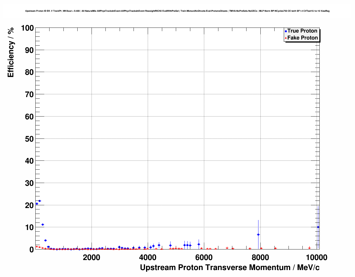This screenshot has height=277, width=355.
Task: Select the 6000 tick label on the x-axis
Action: tap(204, 258)
